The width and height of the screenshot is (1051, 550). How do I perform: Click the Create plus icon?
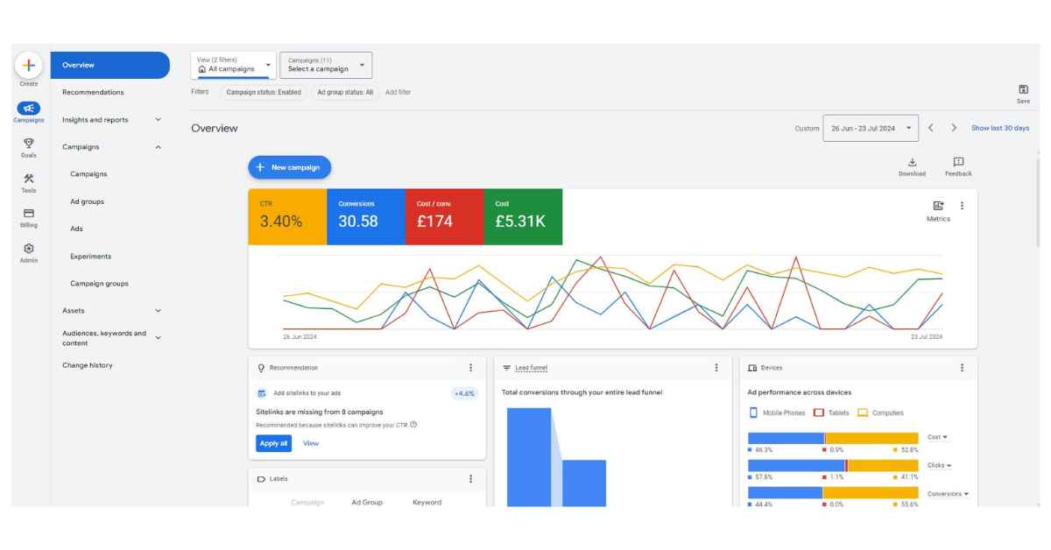tap(28, 66)
